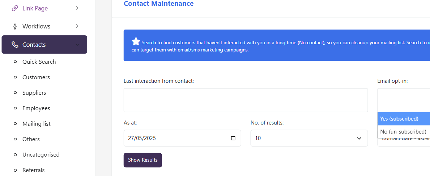Click the Contacts phone icon
The width and height of the screenshot is (430, 176).
pos(15,45)
